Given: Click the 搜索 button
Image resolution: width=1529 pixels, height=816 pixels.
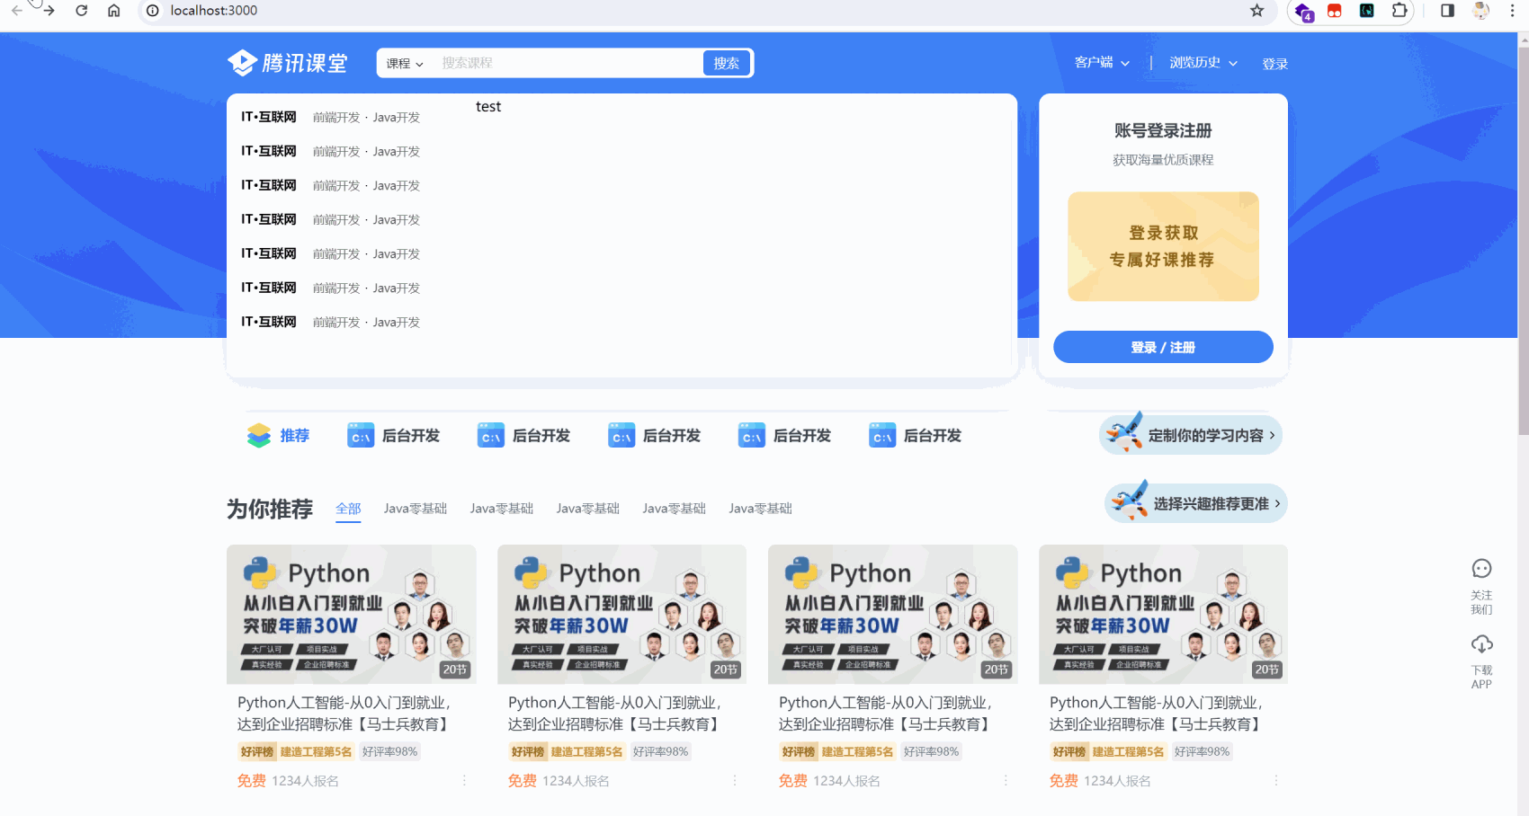Looking at the screenshot, I should coord(727,63).
